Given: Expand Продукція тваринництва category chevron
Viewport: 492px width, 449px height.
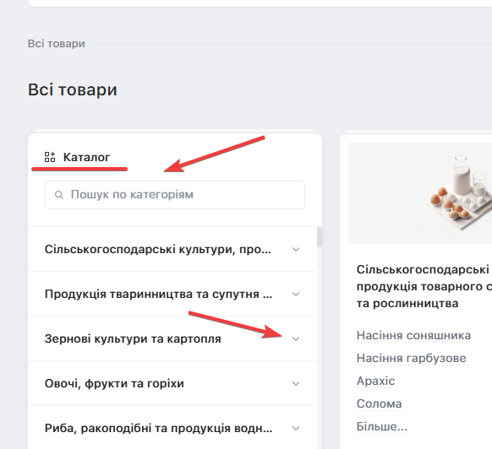Looking at the screenshot, I should 296,295.
